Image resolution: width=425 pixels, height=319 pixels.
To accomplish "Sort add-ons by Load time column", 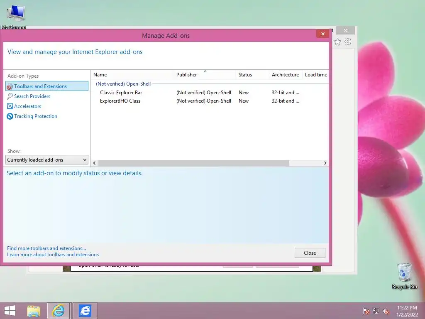I will pyautogui.click(x=316, y=75).
